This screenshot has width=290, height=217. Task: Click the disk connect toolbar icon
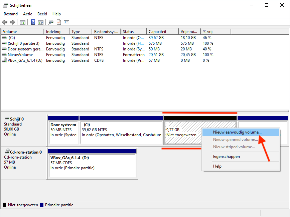pyautogui.click(x=51, y=22)
